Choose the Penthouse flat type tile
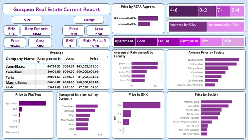The width and height of the screenshot is (248, 140). 190,42
